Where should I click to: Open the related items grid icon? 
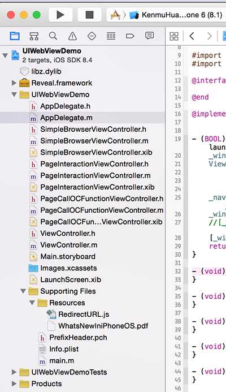click(174, 36)
